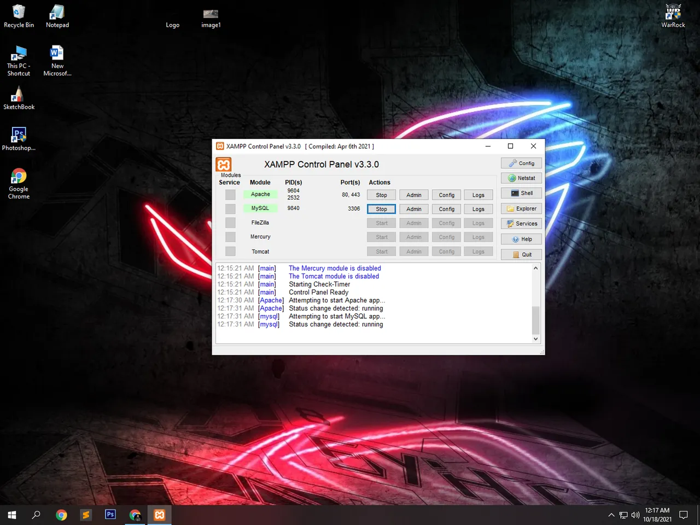
Task: Open Recycle Bin desktop icon
Action: [19, 16]
